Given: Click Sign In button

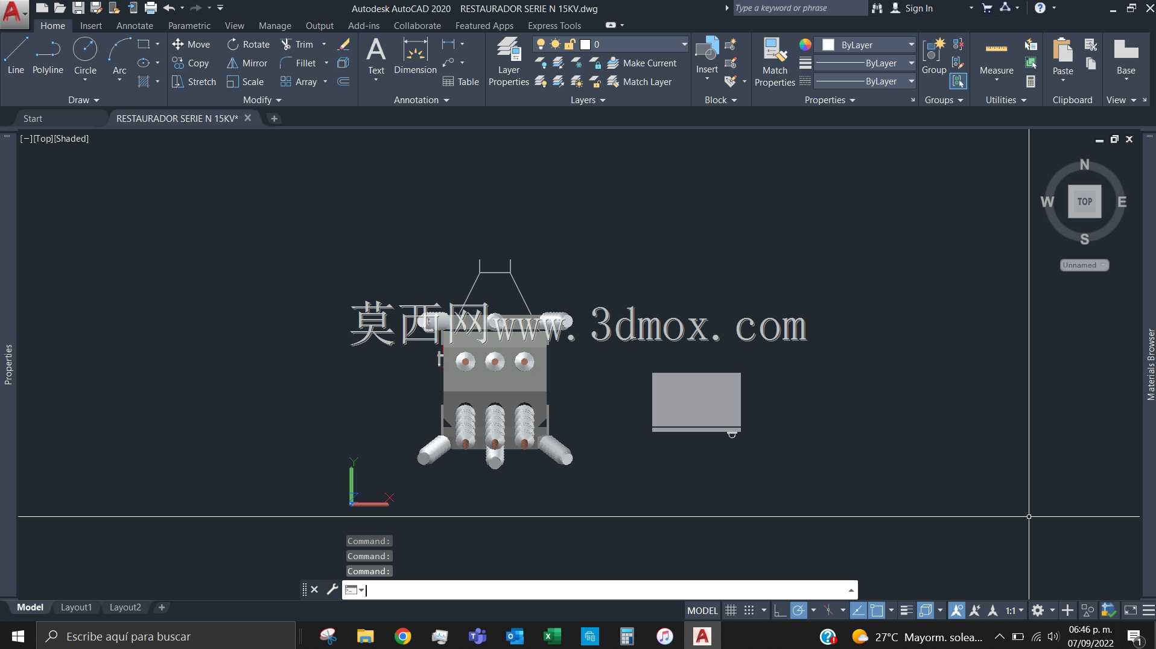Looking at the screenshot, I should (912, 8).
